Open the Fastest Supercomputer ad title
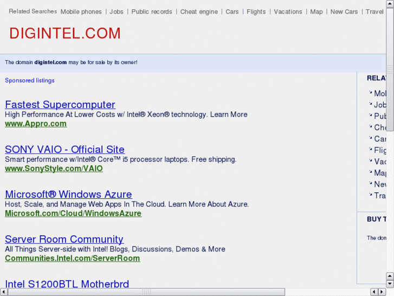The height and width of the screenshot is (296, 394). [60, 104]
